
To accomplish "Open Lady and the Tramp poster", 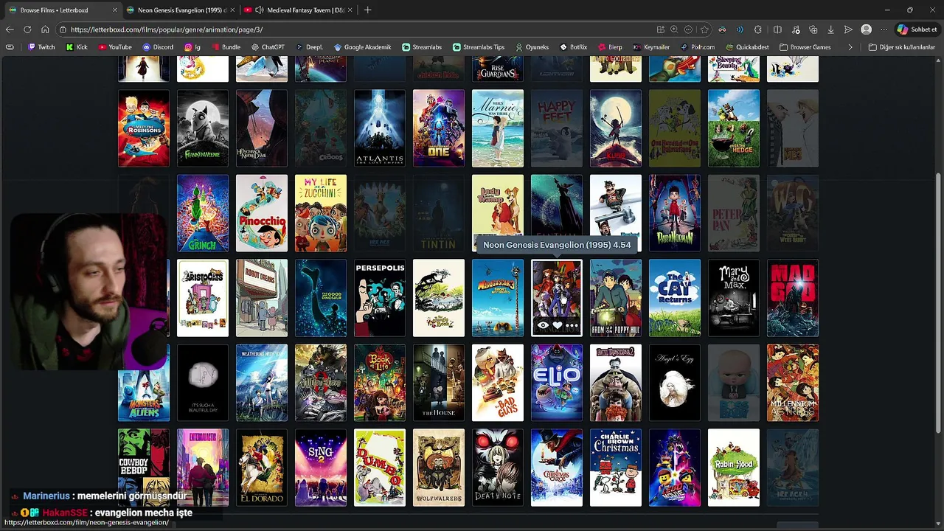I will (498, 213).
